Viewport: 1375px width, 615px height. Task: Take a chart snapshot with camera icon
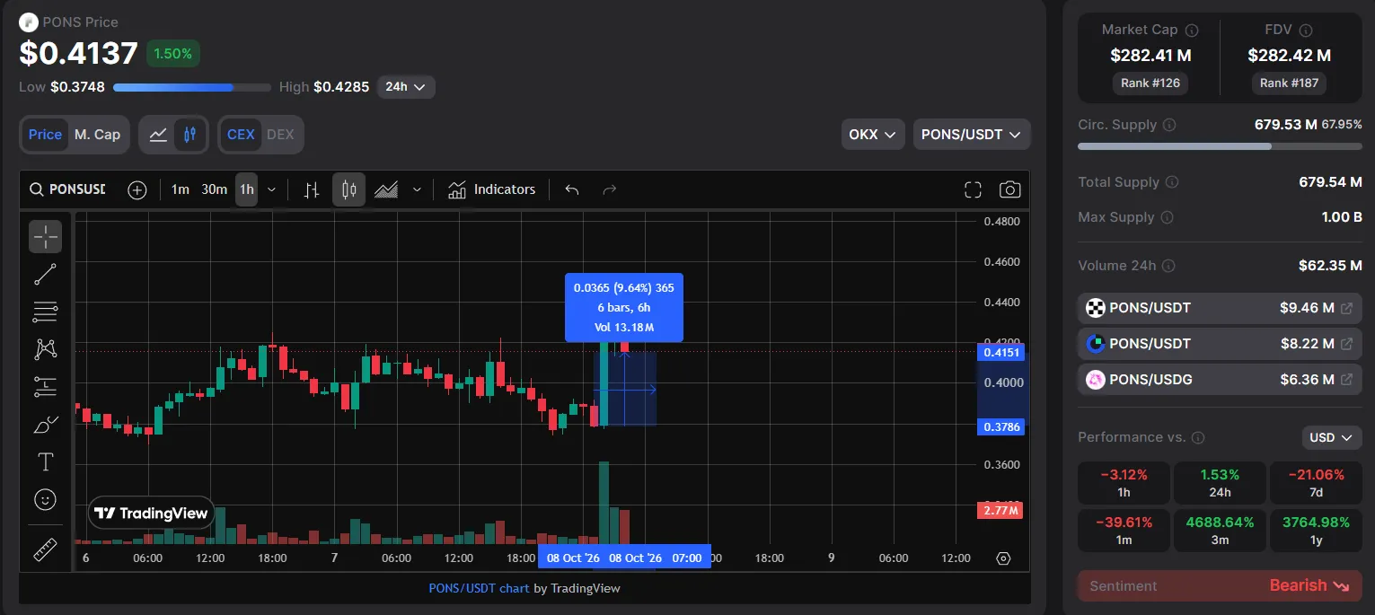1010,189
